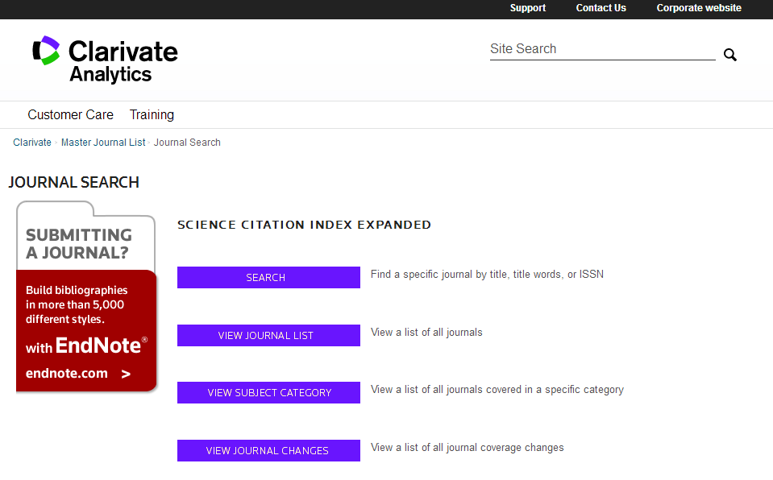
Task: Click the Submitting a Journal tab graphic
Action: [79, 243]
